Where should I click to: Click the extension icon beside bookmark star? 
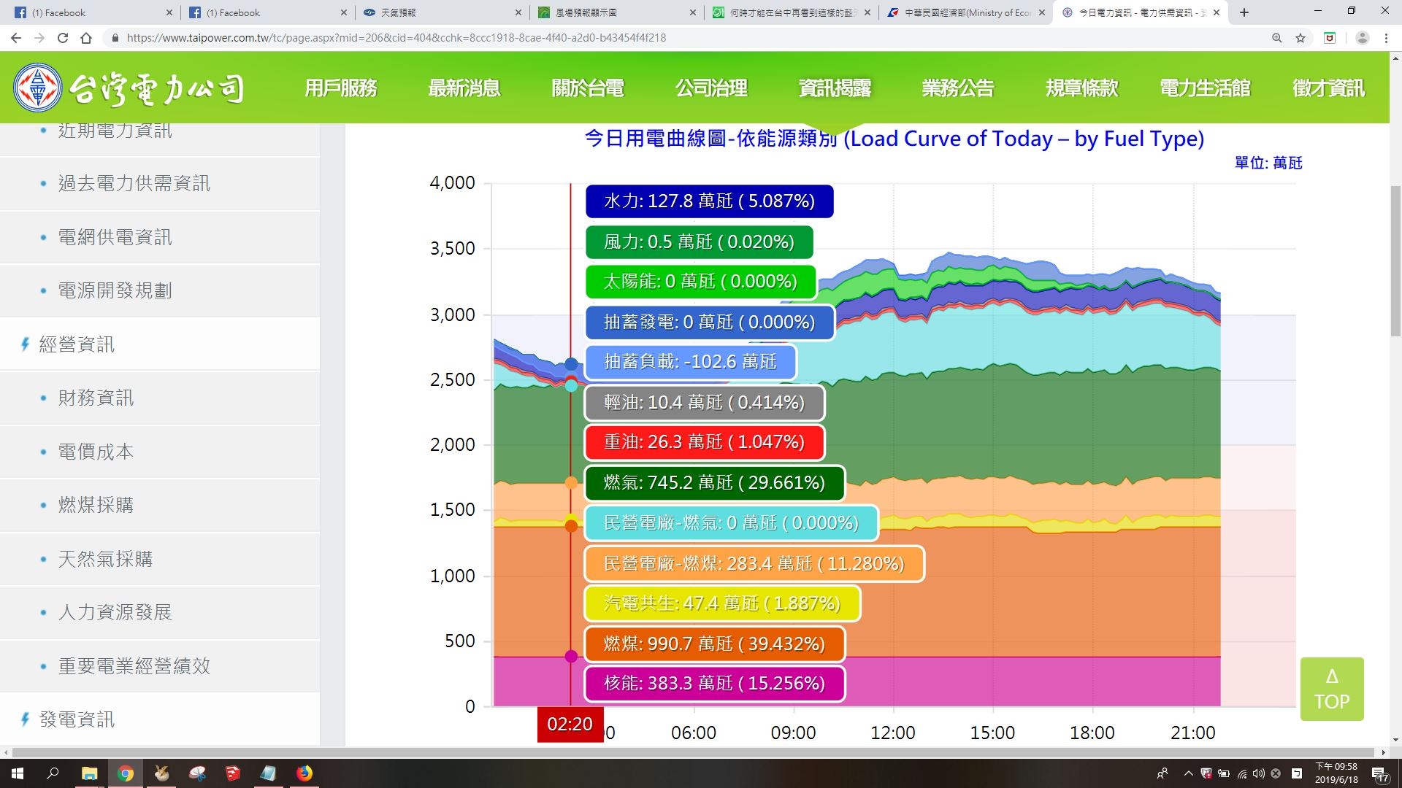1330,38
